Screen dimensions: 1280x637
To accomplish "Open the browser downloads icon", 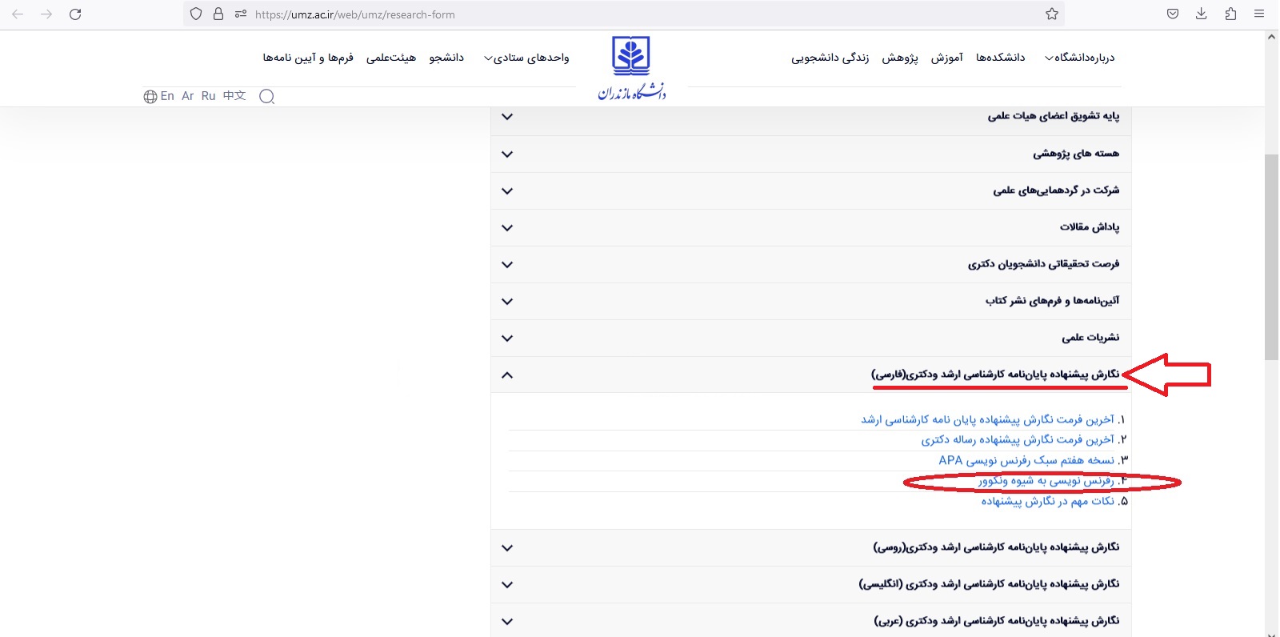I will click(1201, 14).
